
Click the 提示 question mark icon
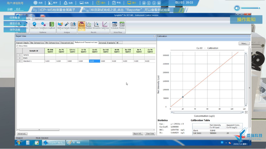98,3
